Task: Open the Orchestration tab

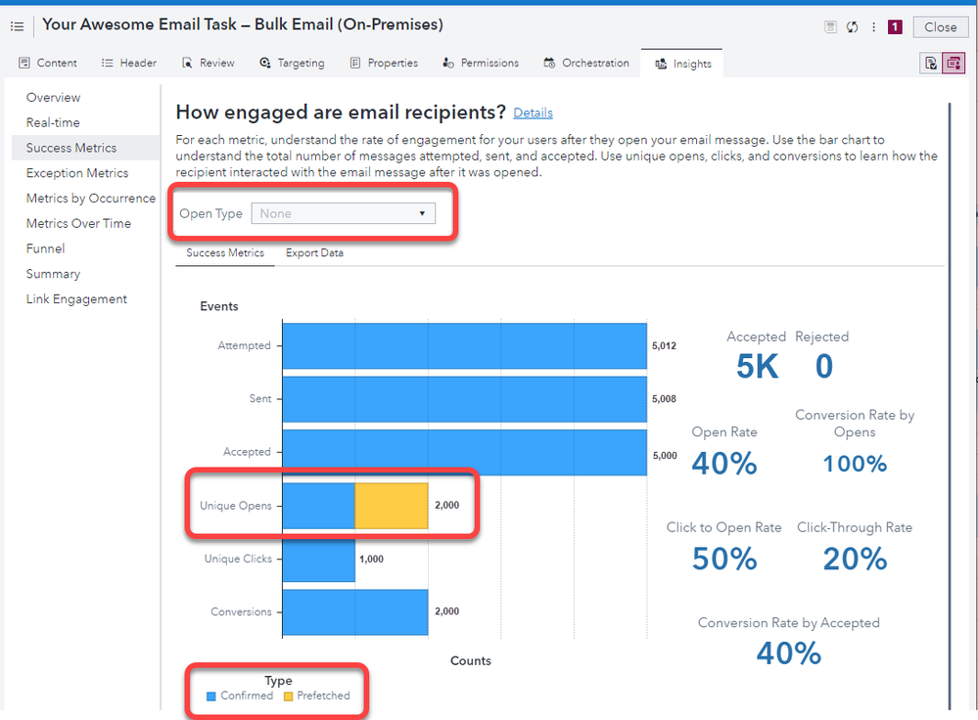Action: click(x=586, y=63)
